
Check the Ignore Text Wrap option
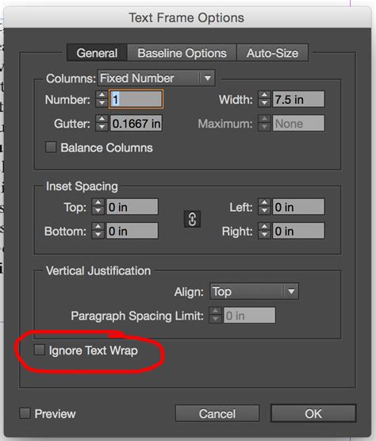(x=39, y=350)
